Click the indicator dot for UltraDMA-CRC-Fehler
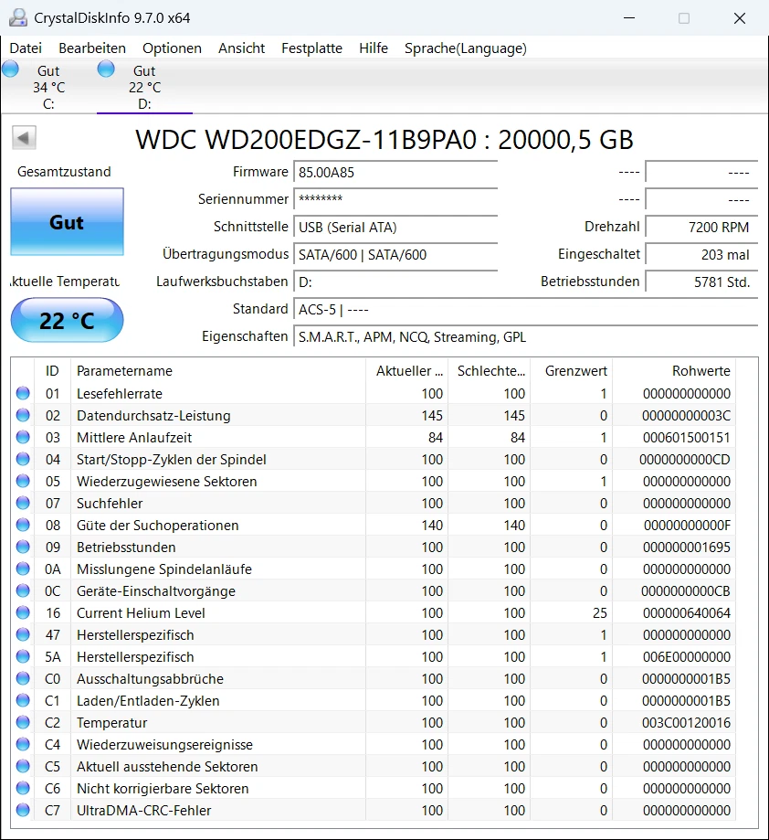Viewport: 769px width, 840px height. 22,810
